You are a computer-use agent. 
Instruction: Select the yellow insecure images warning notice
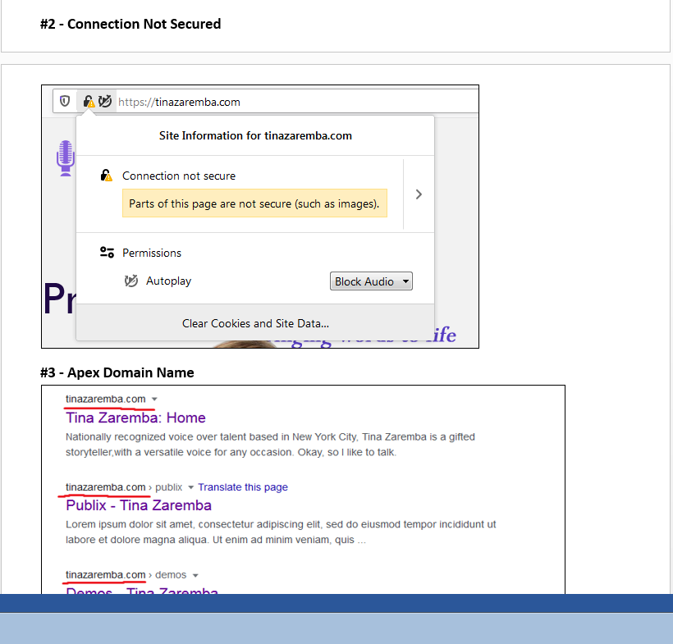[254, 203]
